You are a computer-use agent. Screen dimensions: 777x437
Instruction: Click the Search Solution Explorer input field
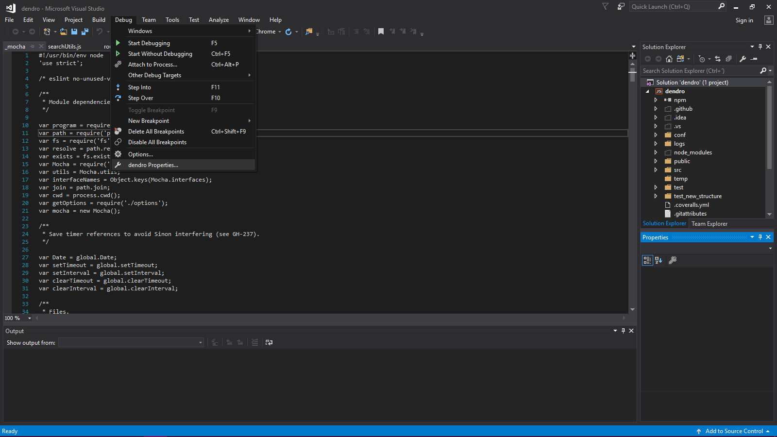pos(700,71)
